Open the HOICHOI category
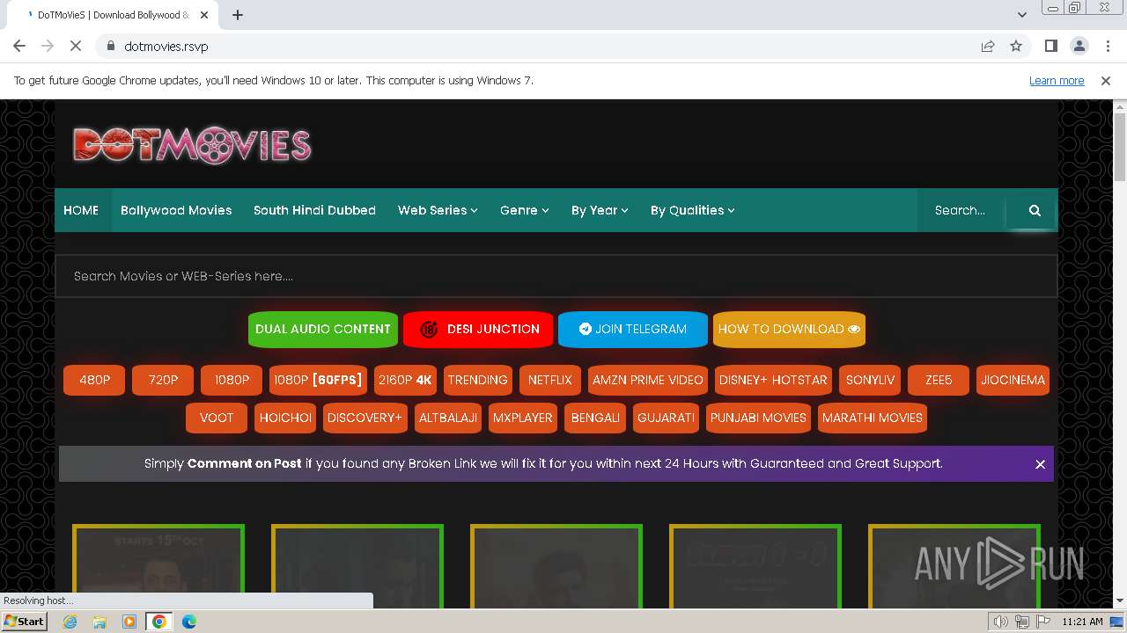This screenshot has height=633, width=1127. click(285, 418)
